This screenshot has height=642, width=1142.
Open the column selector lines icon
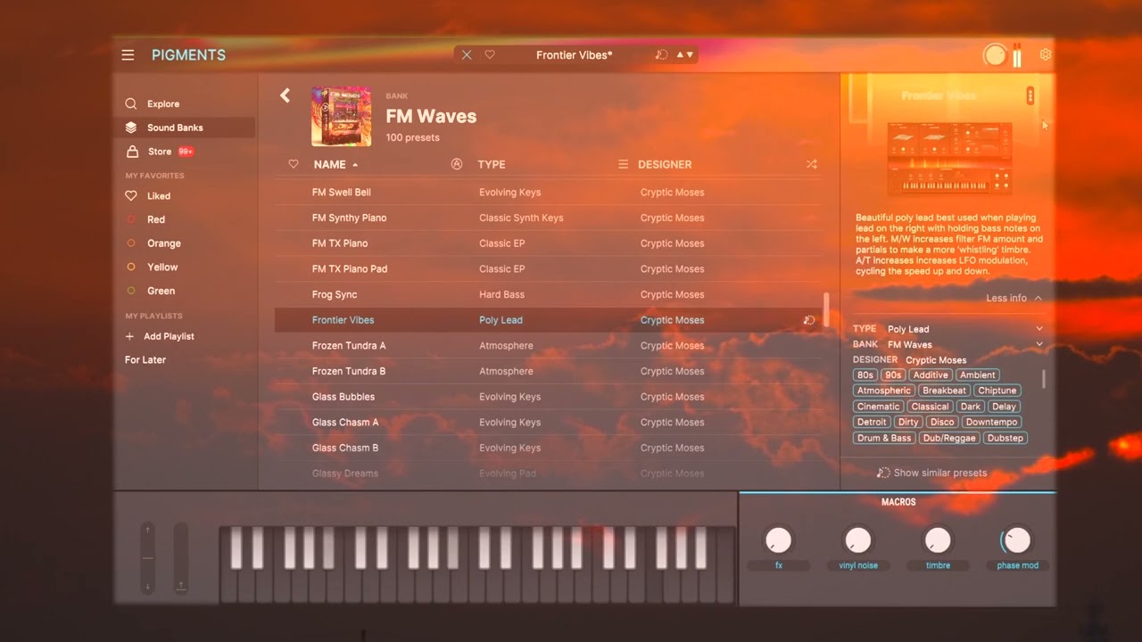(x=624, y=164)
